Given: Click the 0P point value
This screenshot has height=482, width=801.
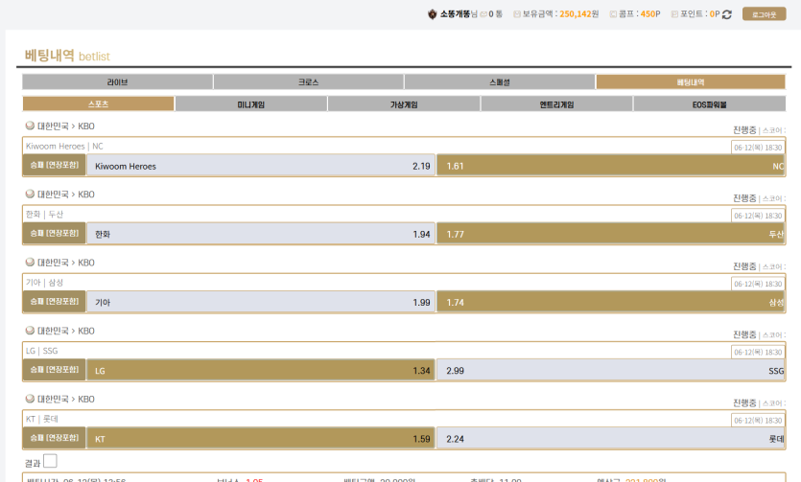Looking at the screenshot, I should (714, 14).
